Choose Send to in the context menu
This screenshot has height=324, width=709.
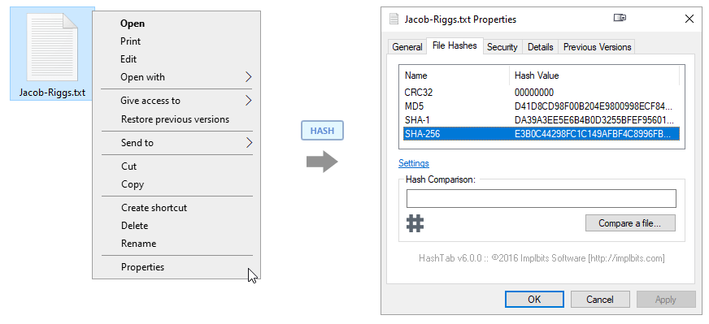pyautogui.click(x=137, y=143)
